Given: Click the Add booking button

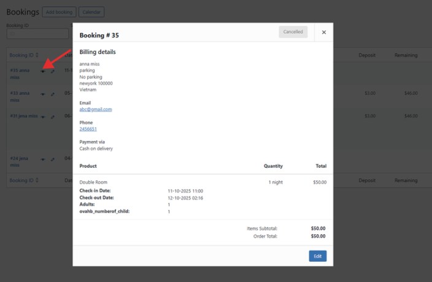Looking at the screenshot, I should [59, 12].
